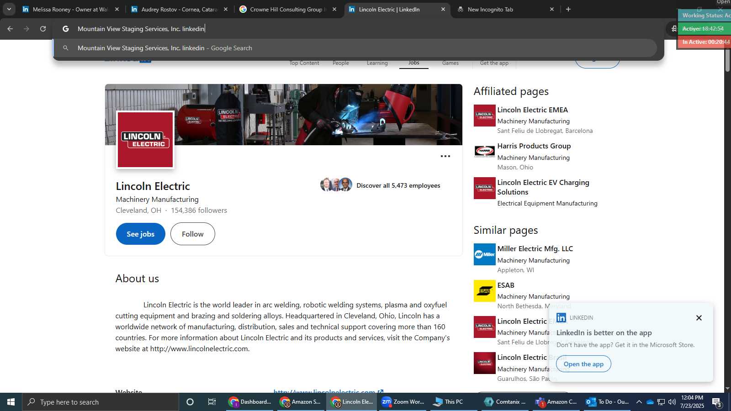Viewport: 731px width, 411px height.
Task: Close the Audrey Rostov tab
Action: pyautogui.click(x=226, y=9)
